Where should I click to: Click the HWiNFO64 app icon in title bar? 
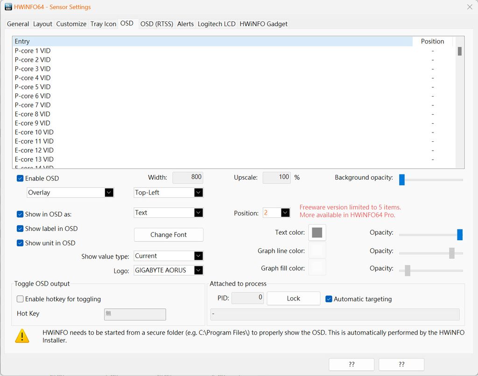8,7
